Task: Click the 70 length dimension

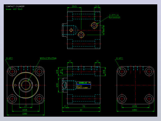Action: [84, 106]
